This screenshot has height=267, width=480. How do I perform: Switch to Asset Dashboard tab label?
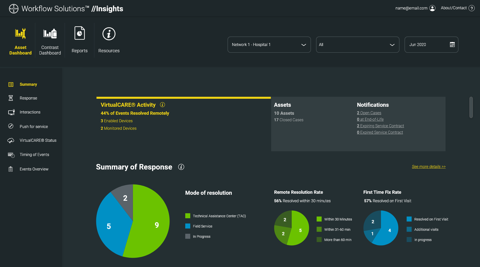(20, 50)
